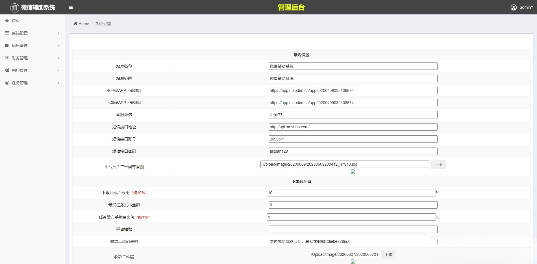This screenshot has width=537, height=264.
Task: Click 上传 button for 收款二维码
Action: (389, 255)
